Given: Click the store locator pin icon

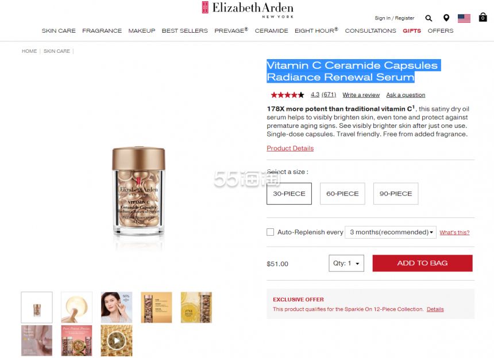Looking at the screenshot, I should tap(446, 18).
